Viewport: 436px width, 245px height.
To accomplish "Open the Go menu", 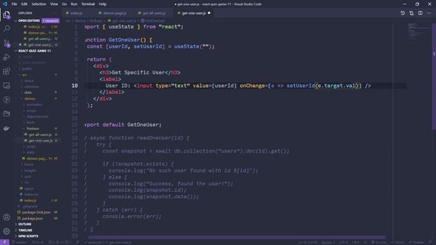I will (x=64, y=4).
